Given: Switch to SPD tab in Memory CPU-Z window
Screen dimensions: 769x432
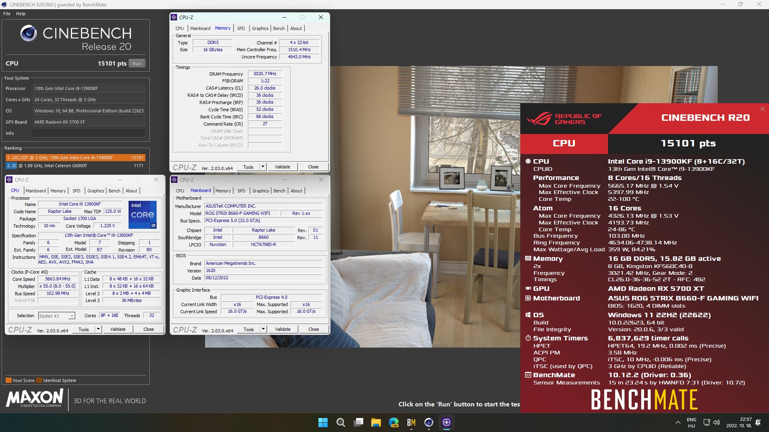Looking at the screenshot, I should (x=241, y=28).
